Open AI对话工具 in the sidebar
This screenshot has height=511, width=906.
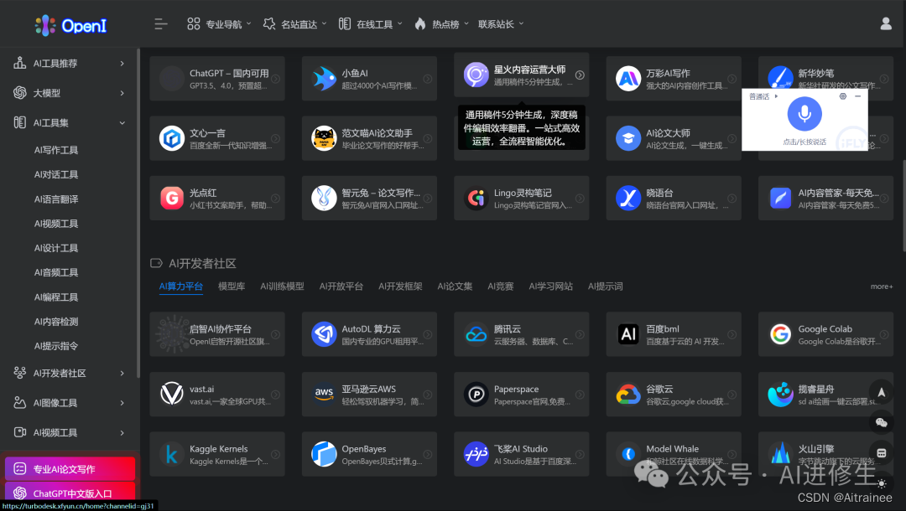pyautogui.click(x=56, y=175)
